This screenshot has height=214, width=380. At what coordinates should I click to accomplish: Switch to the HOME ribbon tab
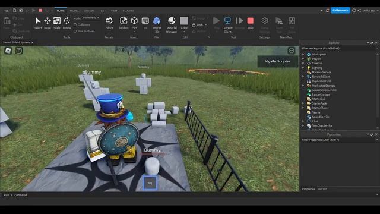61,11
